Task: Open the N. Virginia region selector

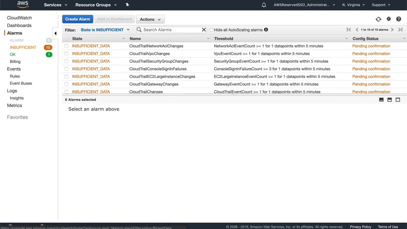Action: (353, 5)
